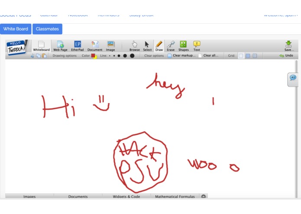The height and width of the screenshot is (214, 301).
Task: Open the Images bottom tab
Action: click(29, 196)
